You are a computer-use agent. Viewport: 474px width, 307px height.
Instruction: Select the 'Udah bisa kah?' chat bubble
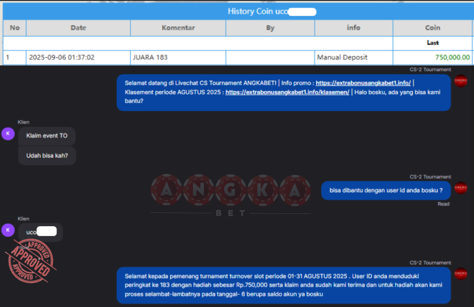pyautogui.click(x=47, y=156)
